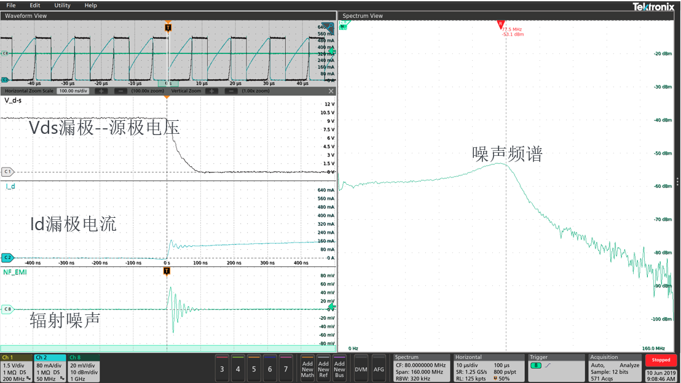Click the C1 channel handle on V_d-s waveform
Image resolution: width=681 pixels, height=383 pixels.
(x=8, y=172)
